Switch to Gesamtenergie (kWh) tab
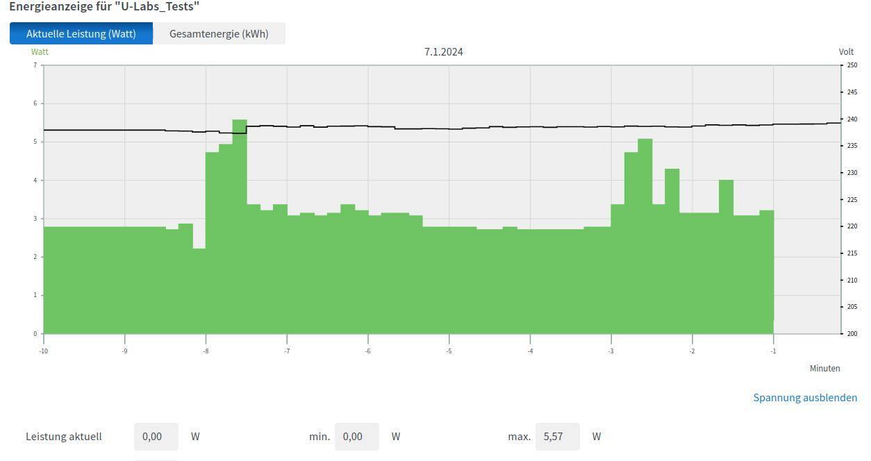 (219, 33)
